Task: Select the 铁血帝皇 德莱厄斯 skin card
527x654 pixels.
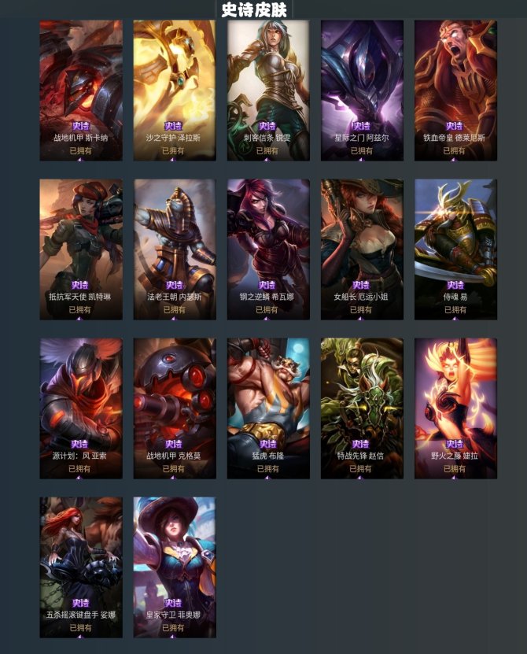Action: pyautogui.click(x=455, y=90)
